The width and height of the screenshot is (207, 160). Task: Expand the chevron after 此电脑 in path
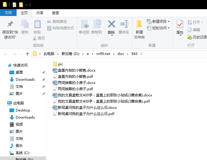point(58,54)
